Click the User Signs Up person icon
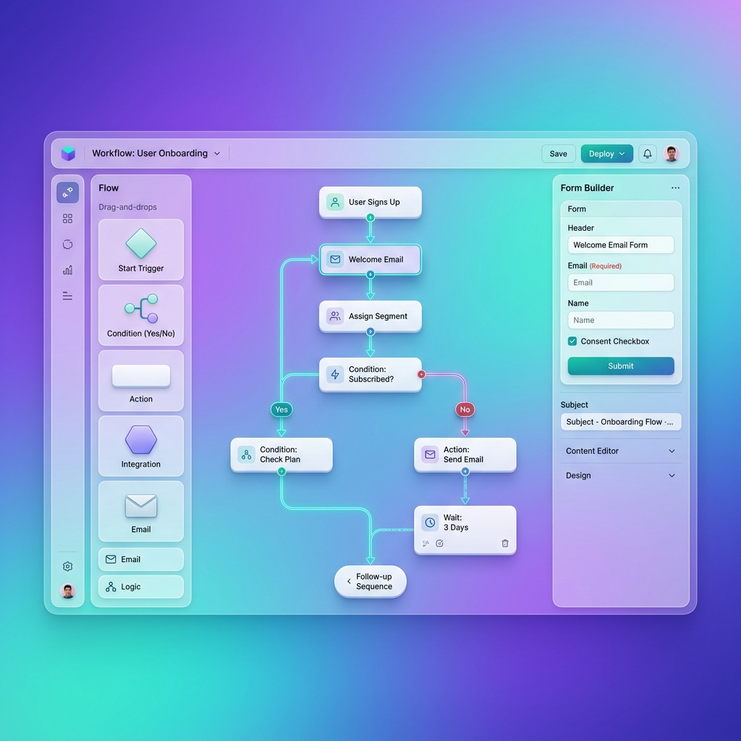 coord(335,203)
